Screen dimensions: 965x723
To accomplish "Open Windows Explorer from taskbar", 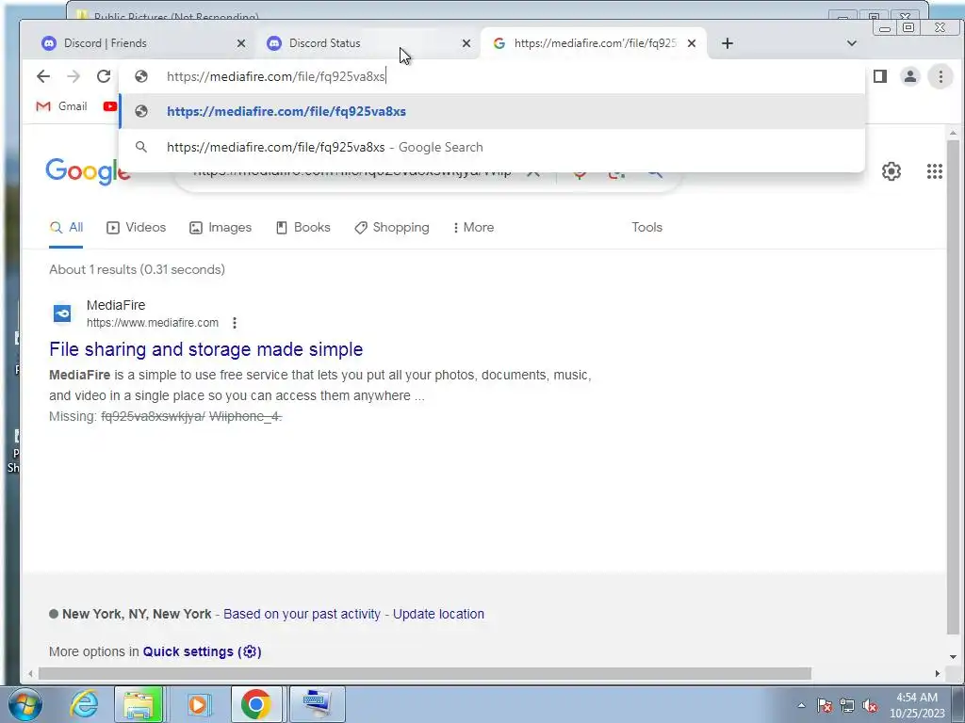I will [139, 704].
